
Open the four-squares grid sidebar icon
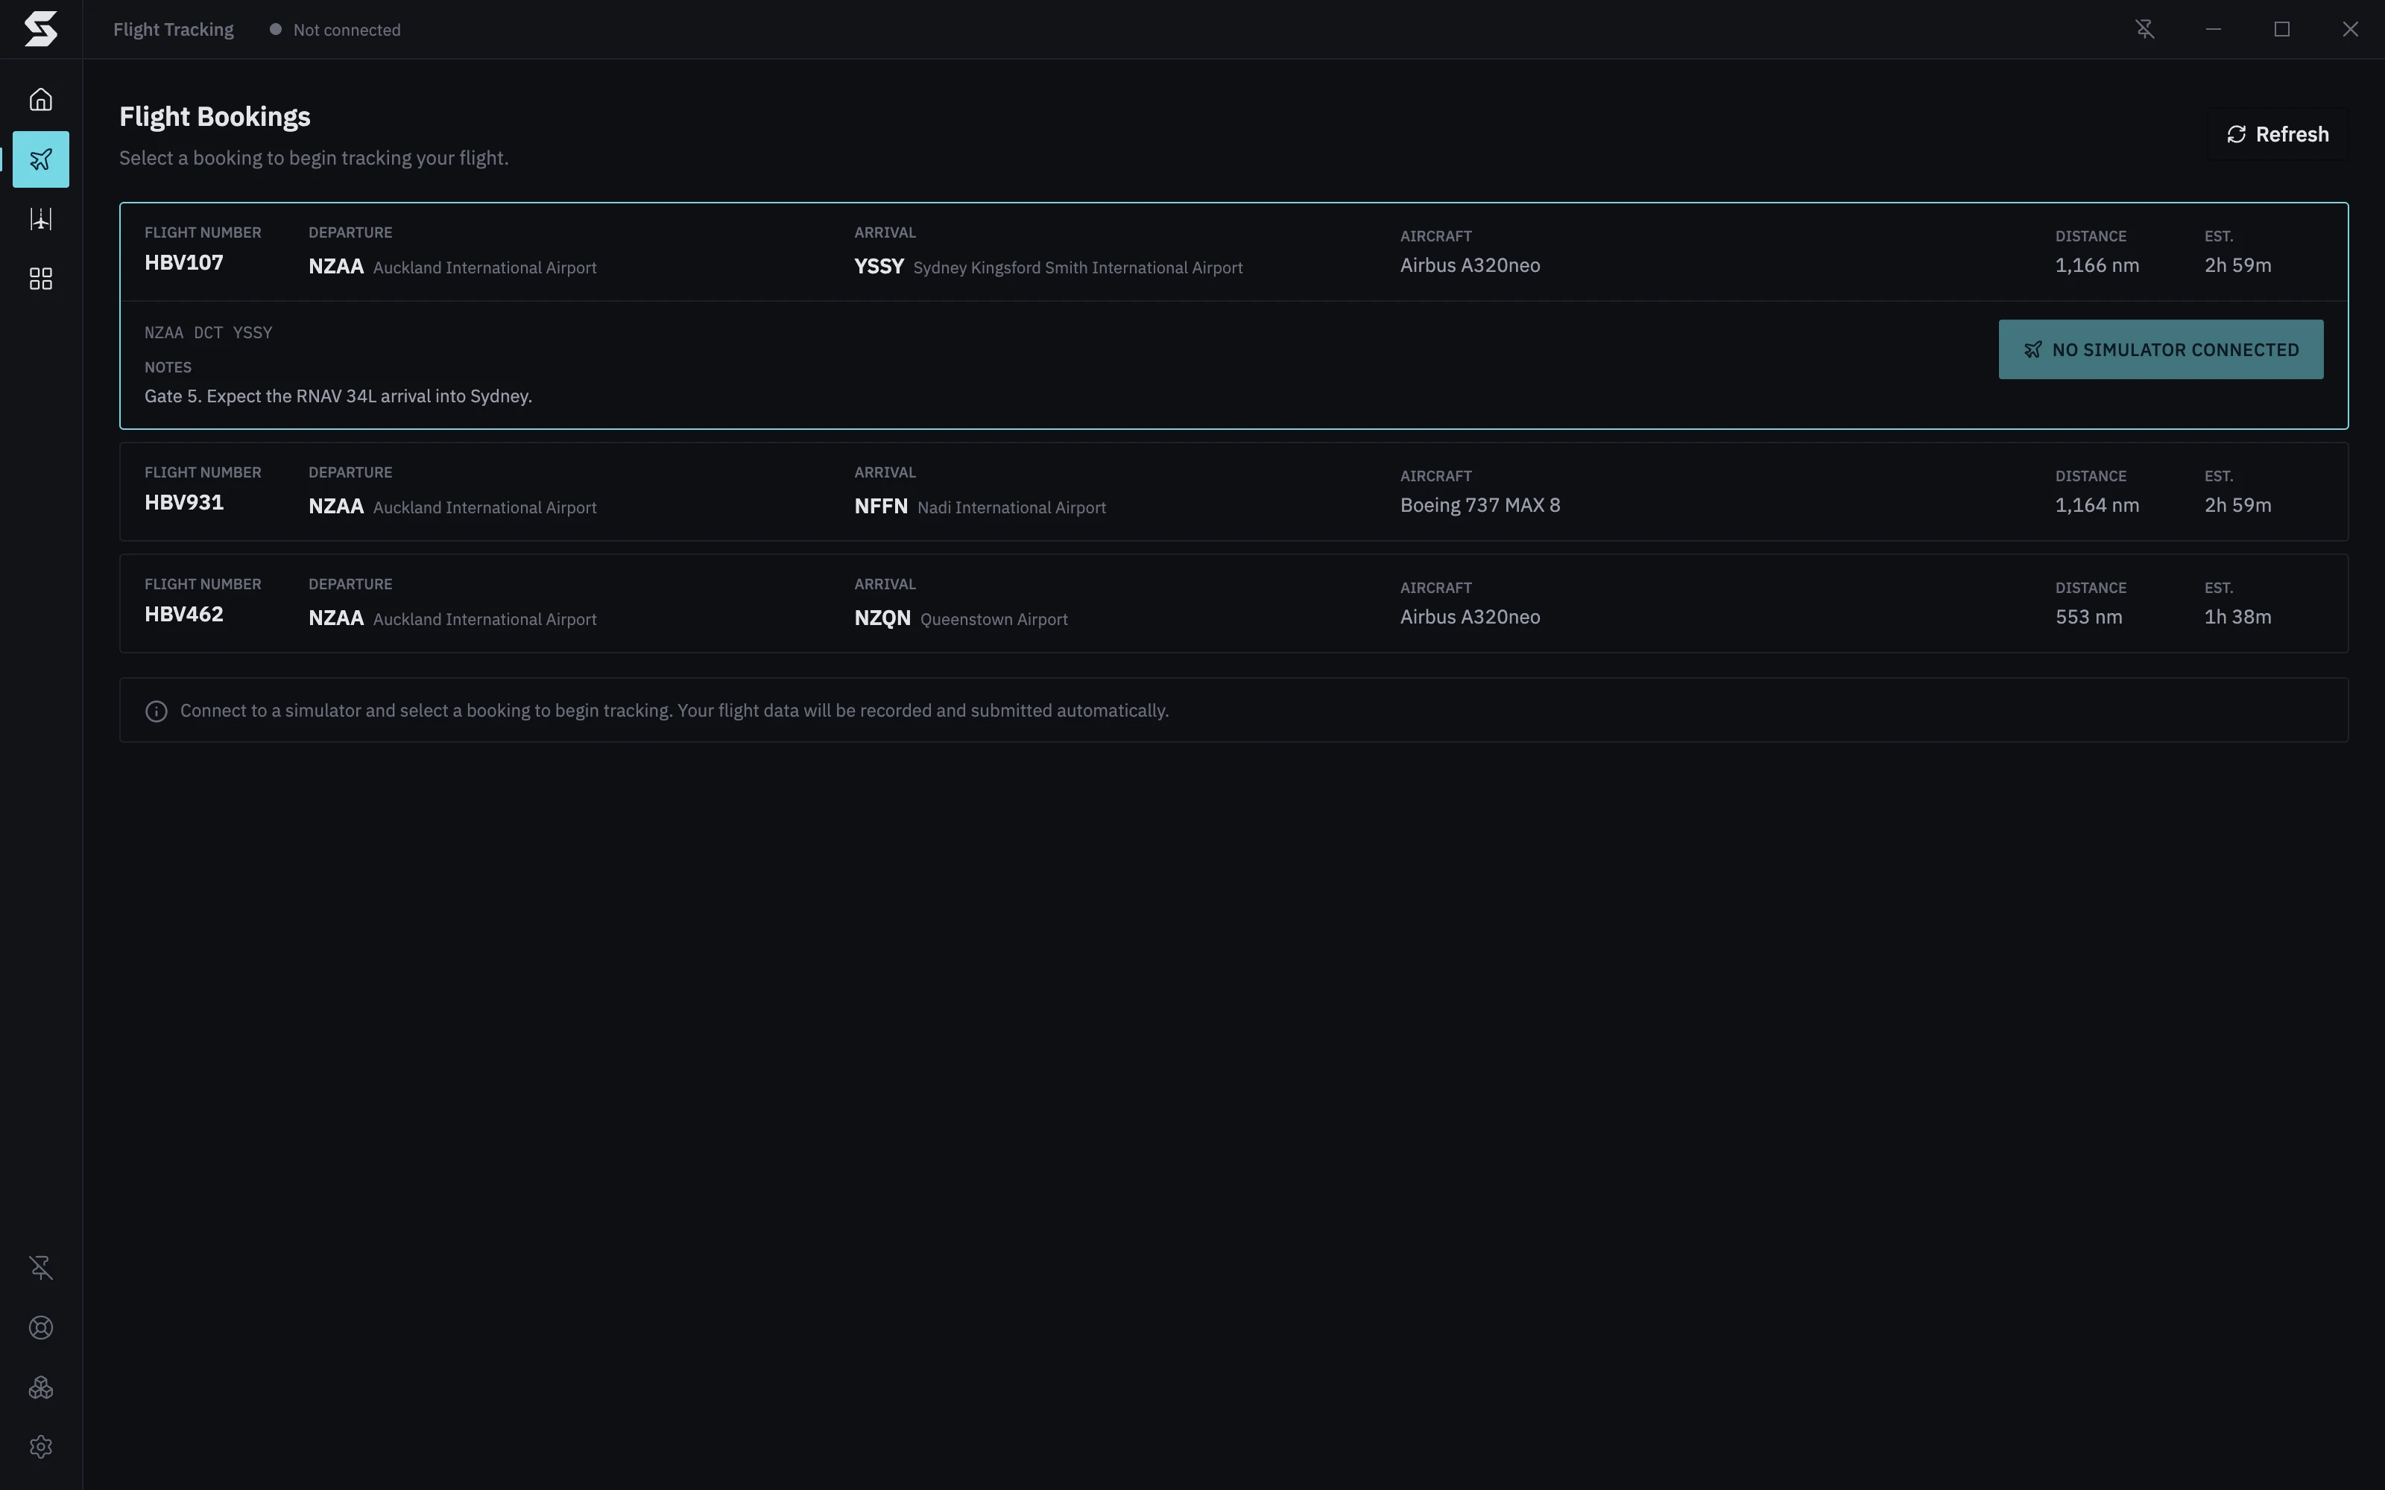click(40, 279)
